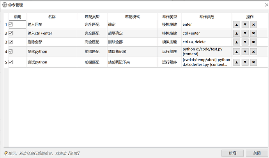Close the 命令管理 window
The height and width of the screenshot is (158, 269).
(266, 5)
